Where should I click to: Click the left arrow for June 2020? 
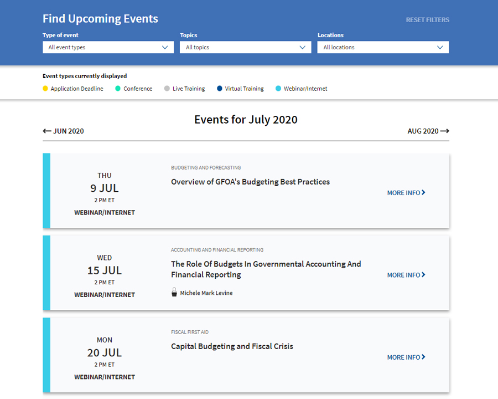click(x=47, y=131)
